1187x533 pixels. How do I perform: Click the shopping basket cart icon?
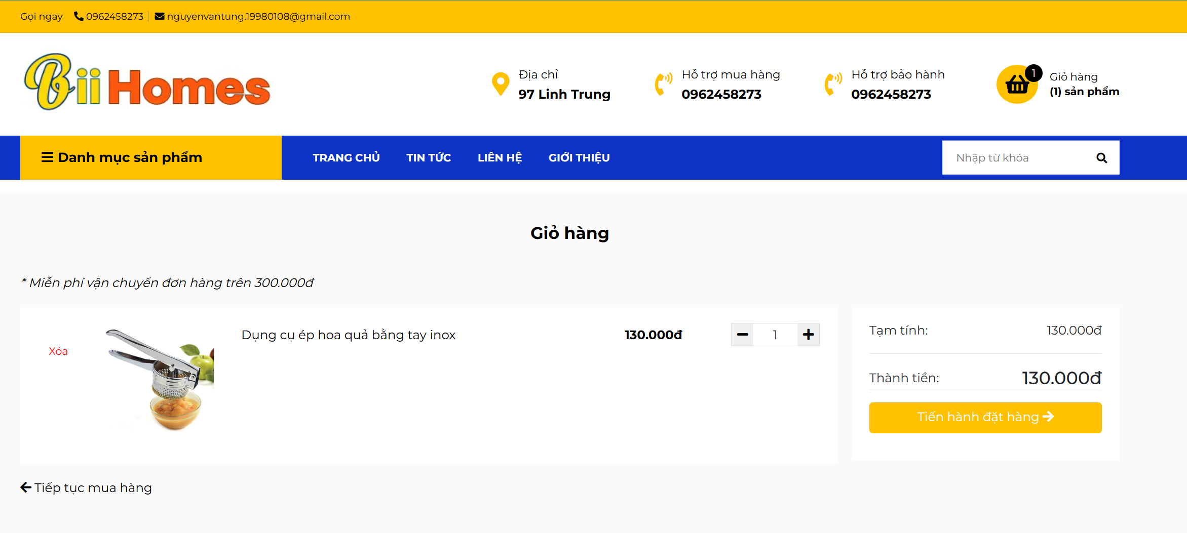(1017, 85)
